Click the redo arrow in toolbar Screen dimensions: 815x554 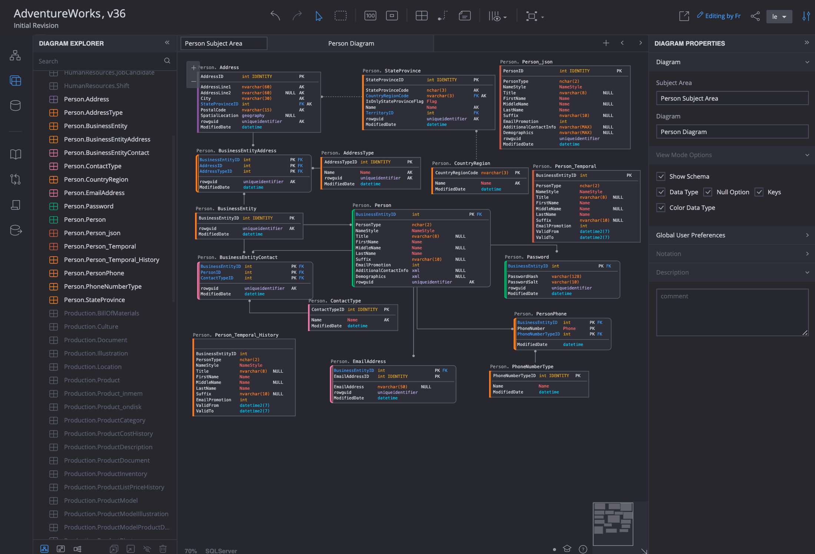297,16
